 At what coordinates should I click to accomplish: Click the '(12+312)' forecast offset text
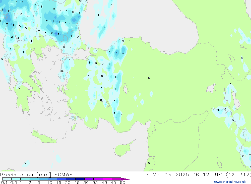pos(238,175)
